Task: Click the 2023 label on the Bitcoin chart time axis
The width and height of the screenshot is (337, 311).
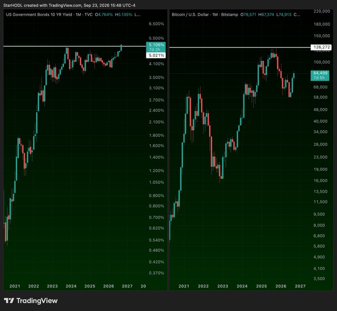Action: click(x=223, y=286)
